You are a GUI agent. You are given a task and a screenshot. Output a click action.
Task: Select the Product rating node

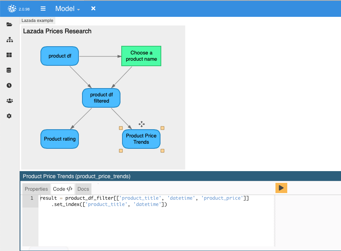[x=59, y=139]
